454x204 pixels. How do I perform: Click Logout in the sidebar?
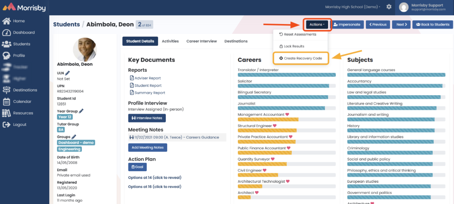tap(14, 125)
